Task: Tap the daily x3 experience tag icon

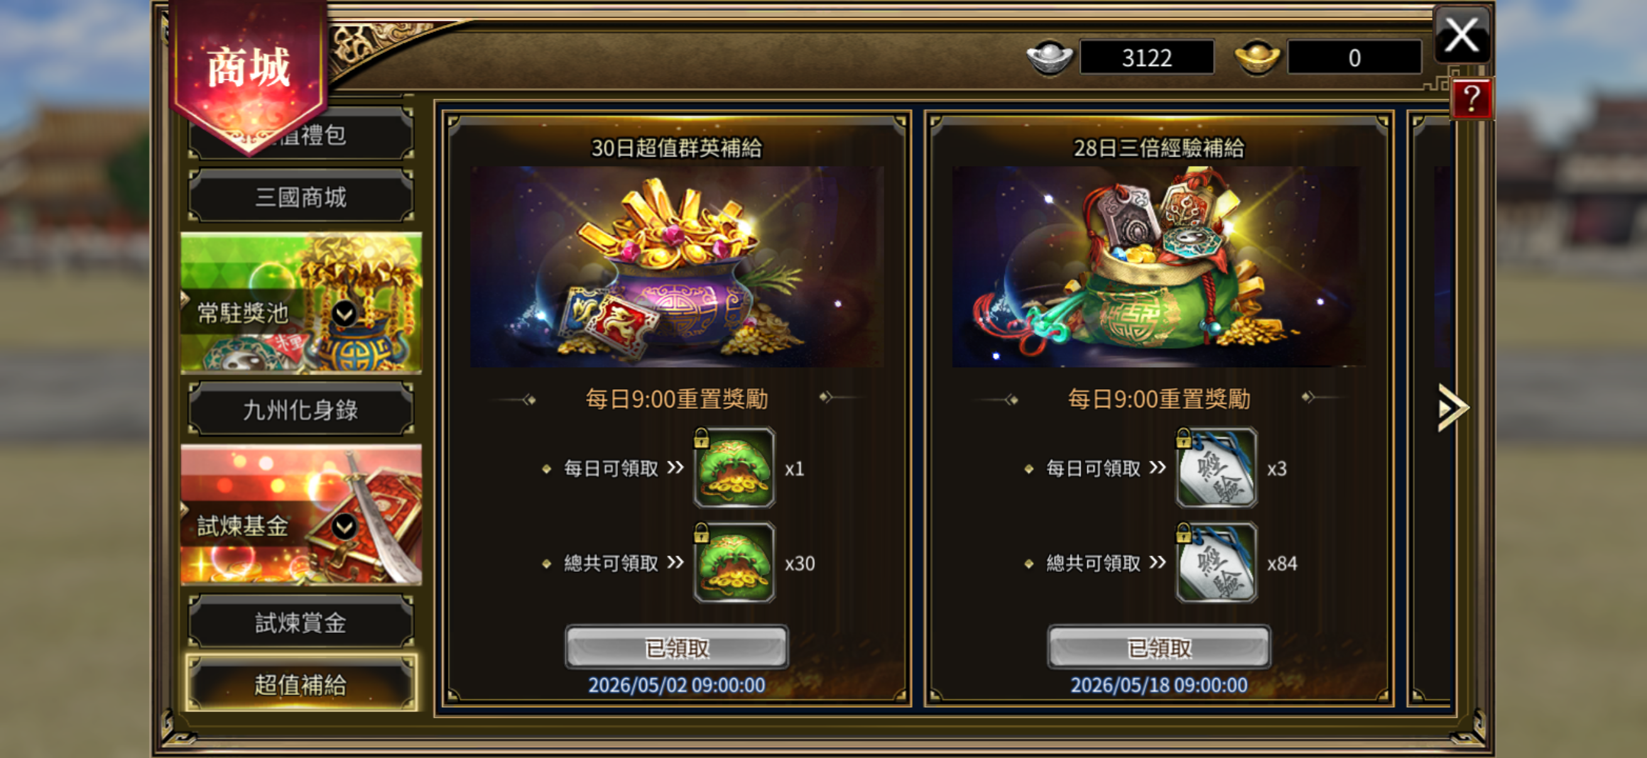Action: coord(1216,468)
